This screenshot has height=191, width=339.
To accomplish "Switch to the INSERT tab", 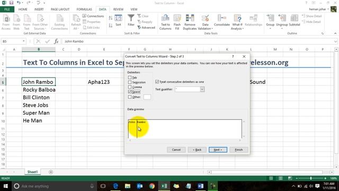I will [39, 10].
